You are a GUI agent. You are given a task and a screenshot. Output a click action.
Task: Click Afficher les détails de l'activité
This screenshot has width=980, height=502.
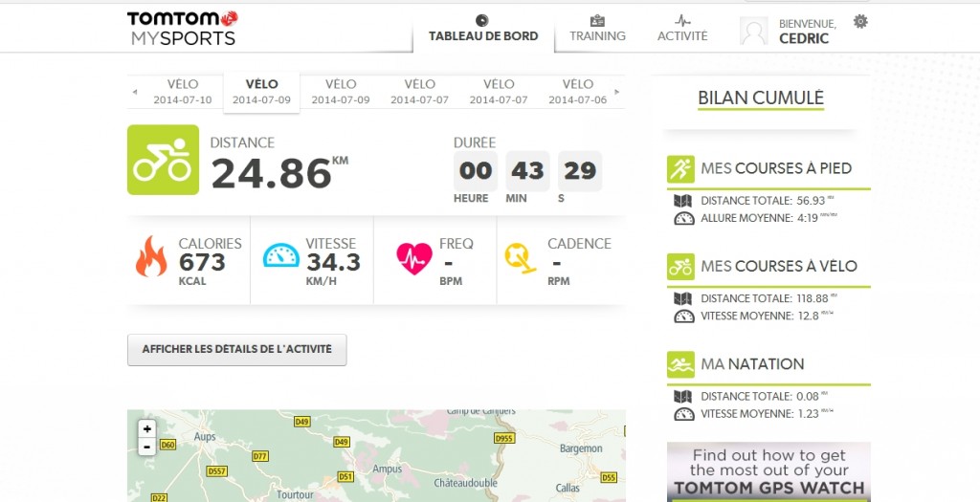click(237, 350)
